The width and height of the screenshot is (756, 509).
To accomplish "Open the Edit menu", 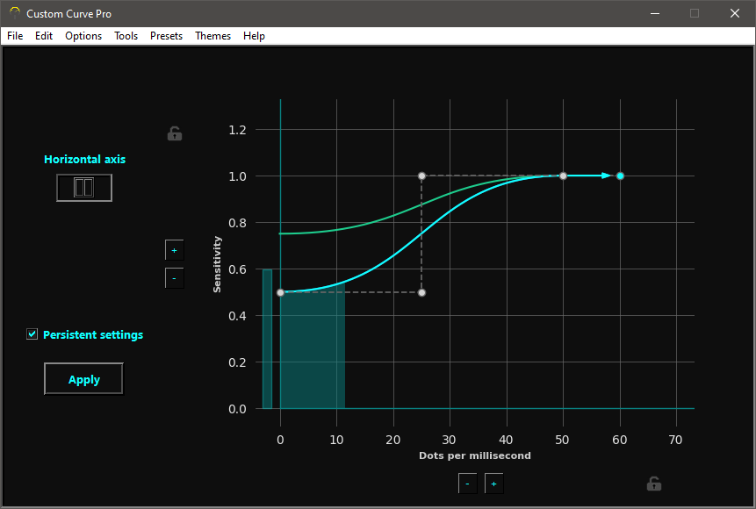I will 43,36.
